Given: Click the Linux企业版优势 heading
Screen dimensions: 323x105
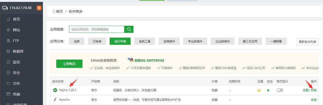Looking at the screenshot, I should coord(104,60).
